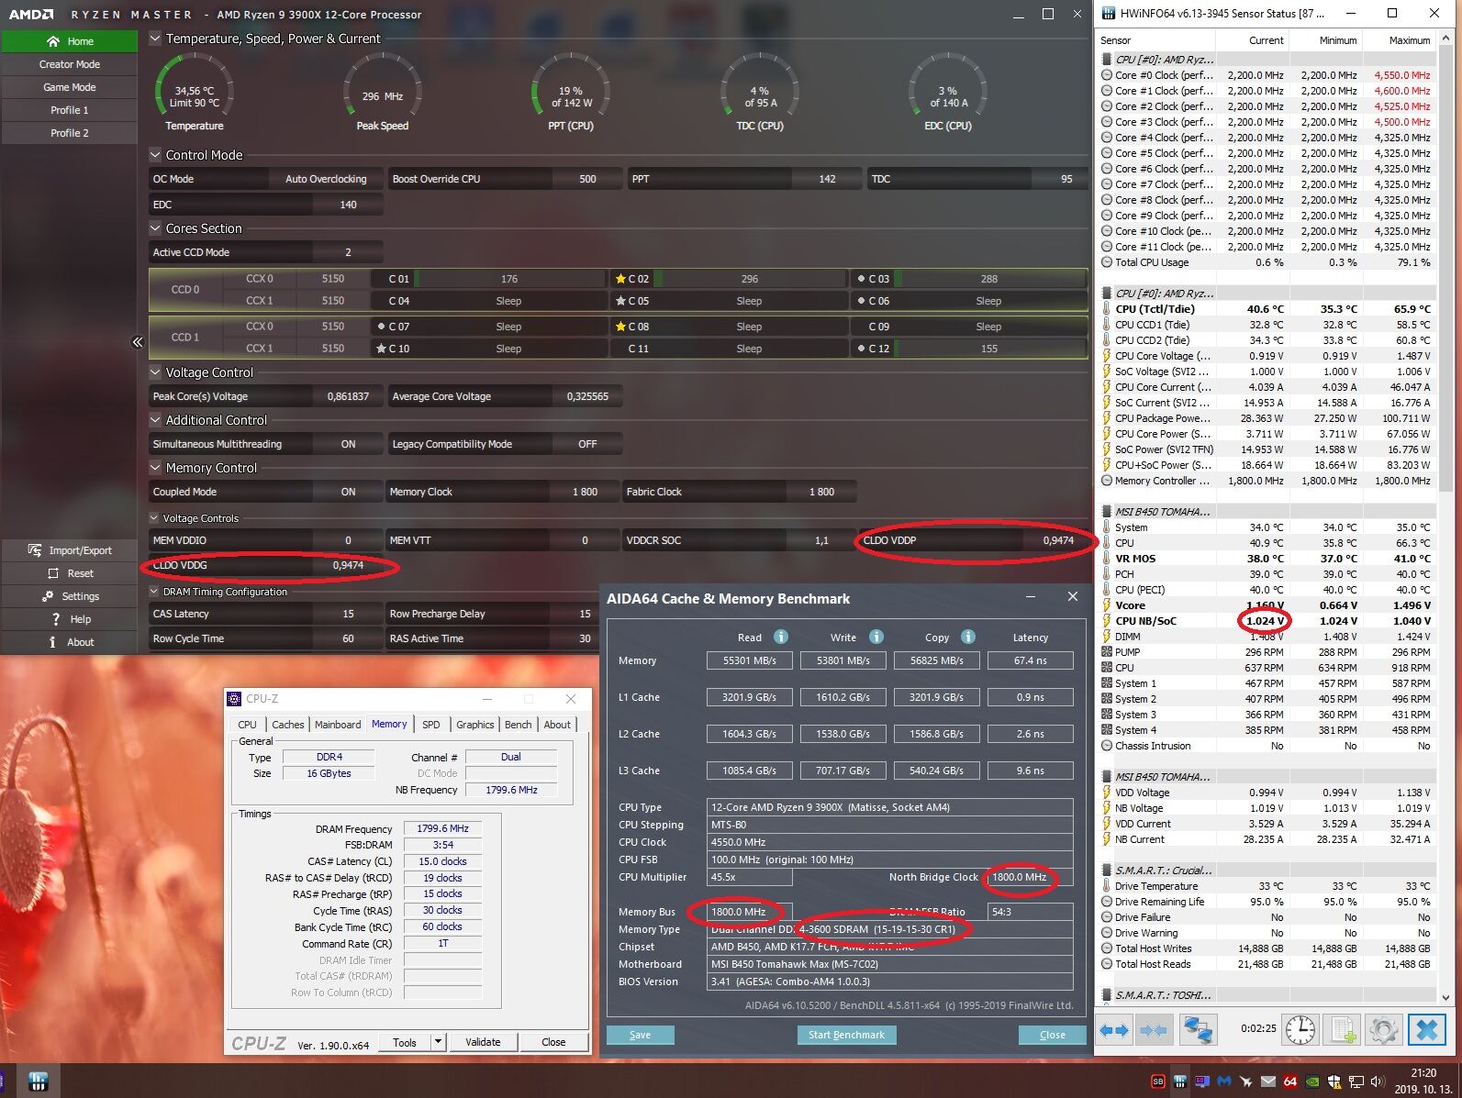
Task: Click HWiNFO clock reset-timer icon
Action: [x=1300, y=1030]
